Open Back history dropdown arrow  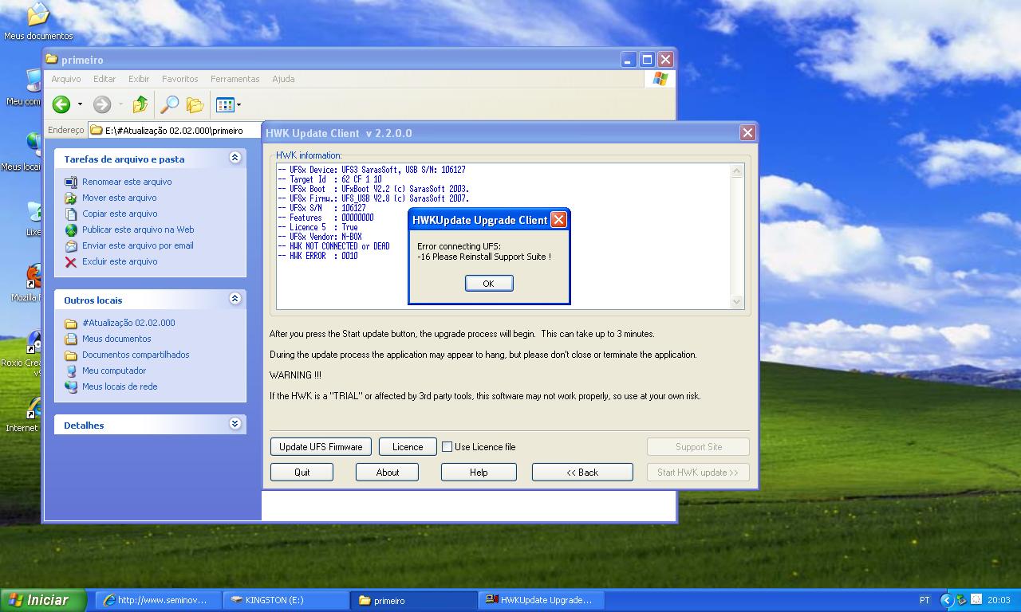point(80,104)
